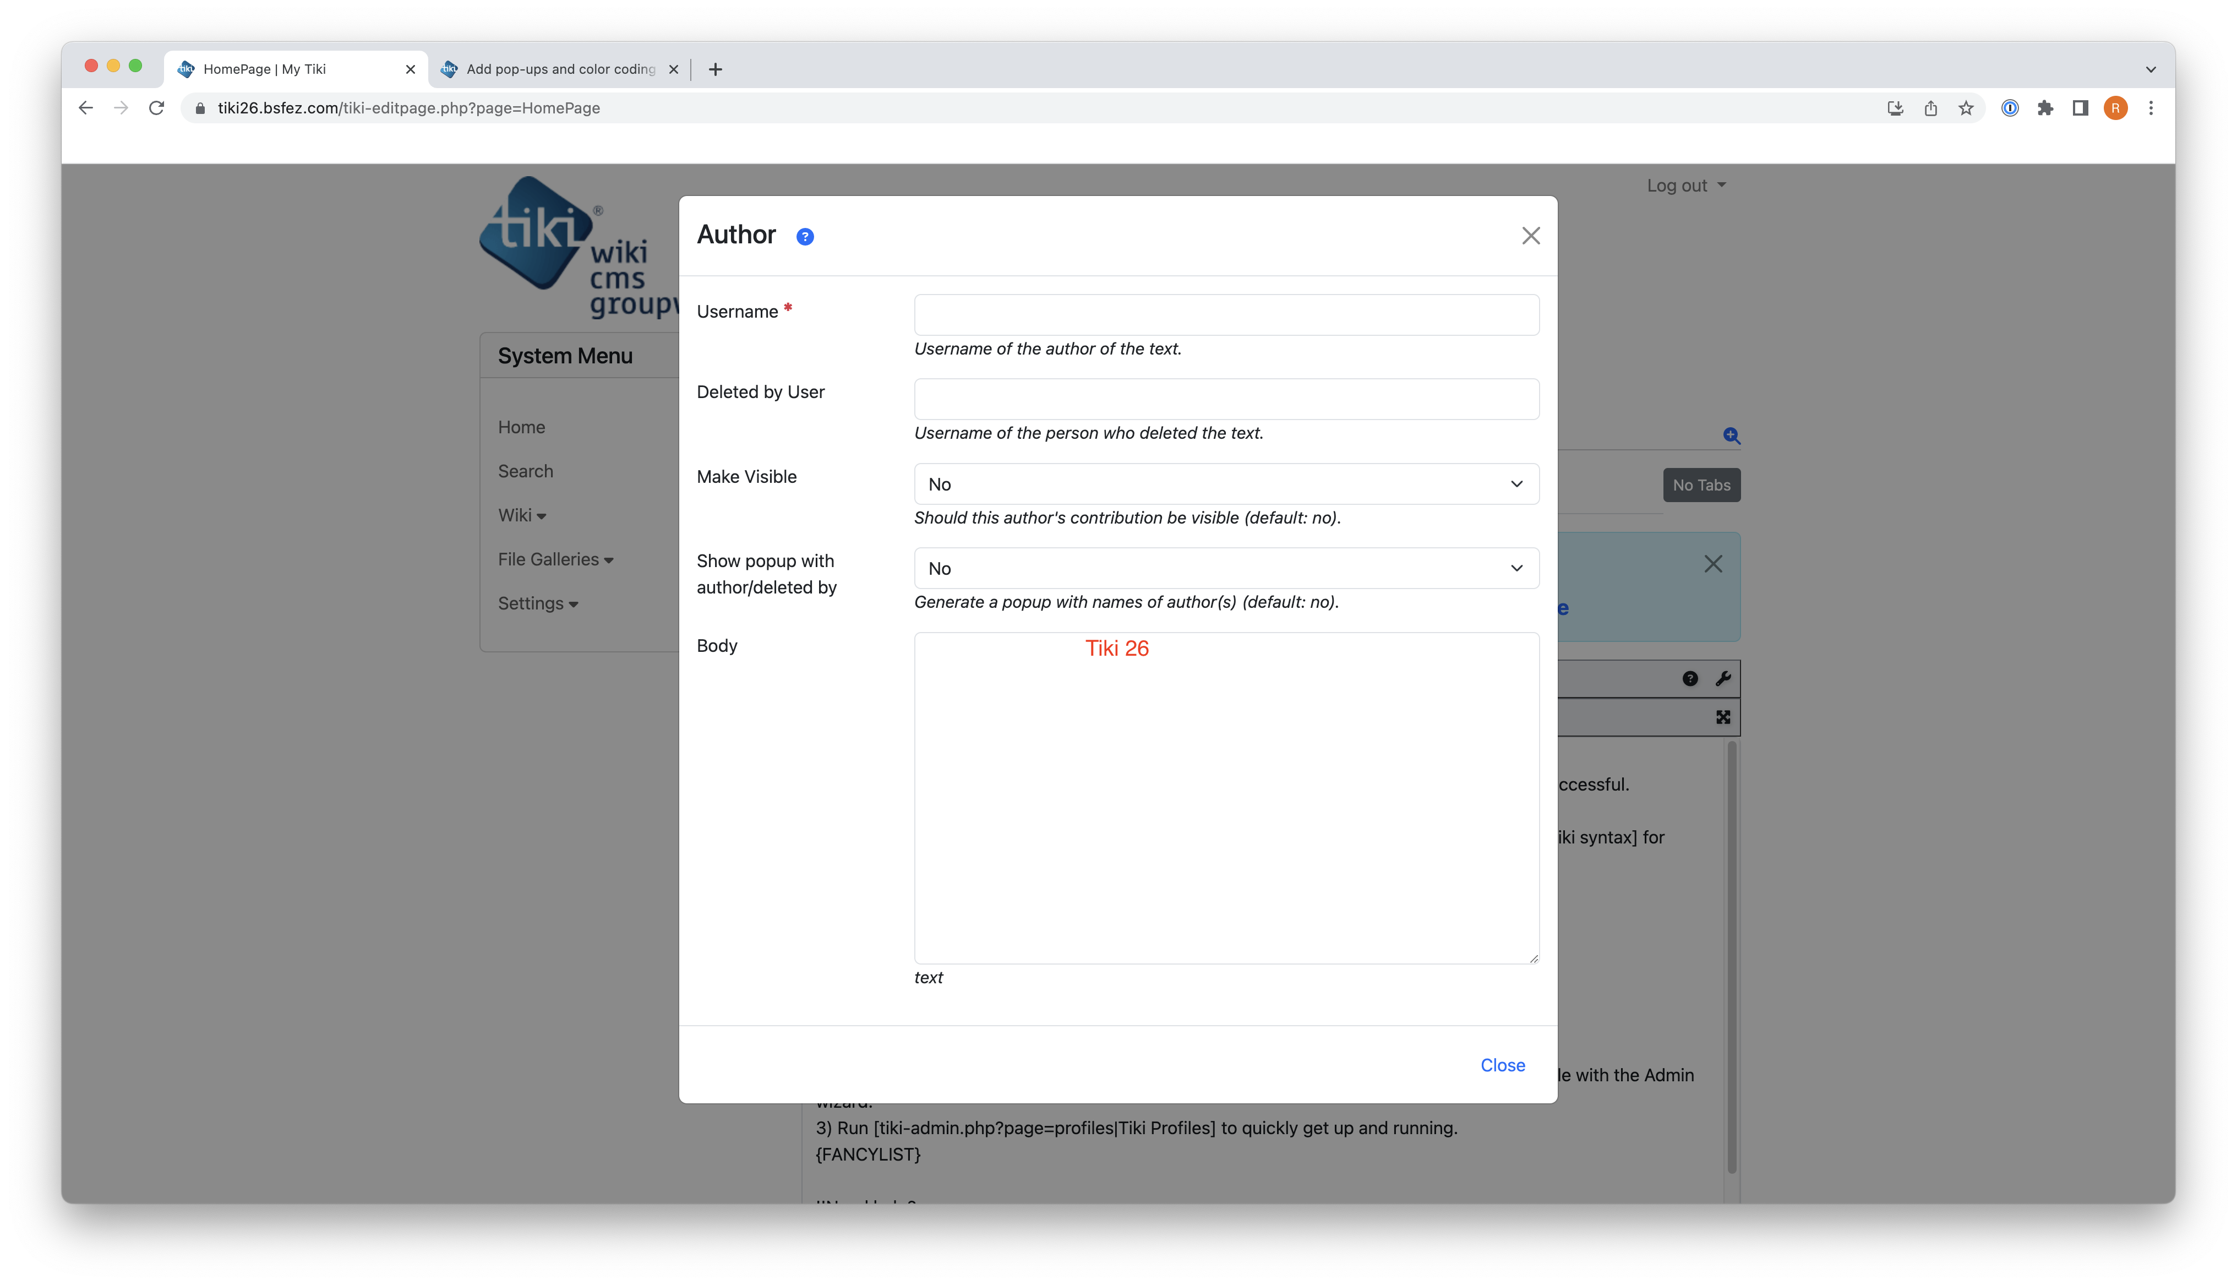Open the Show popup with author dropdown

click(1226, 568)
